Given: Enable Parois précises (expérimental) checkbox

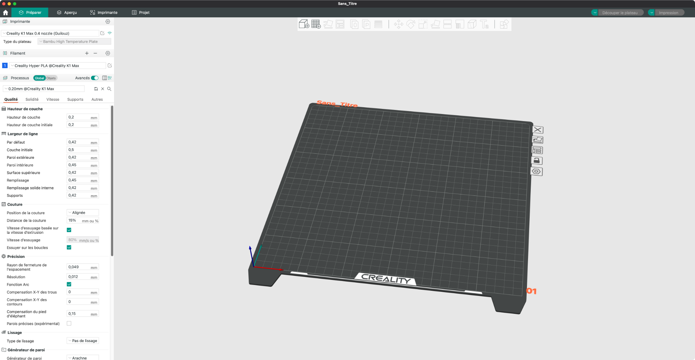Looking at the screenshot, I should tap(69, 323).
